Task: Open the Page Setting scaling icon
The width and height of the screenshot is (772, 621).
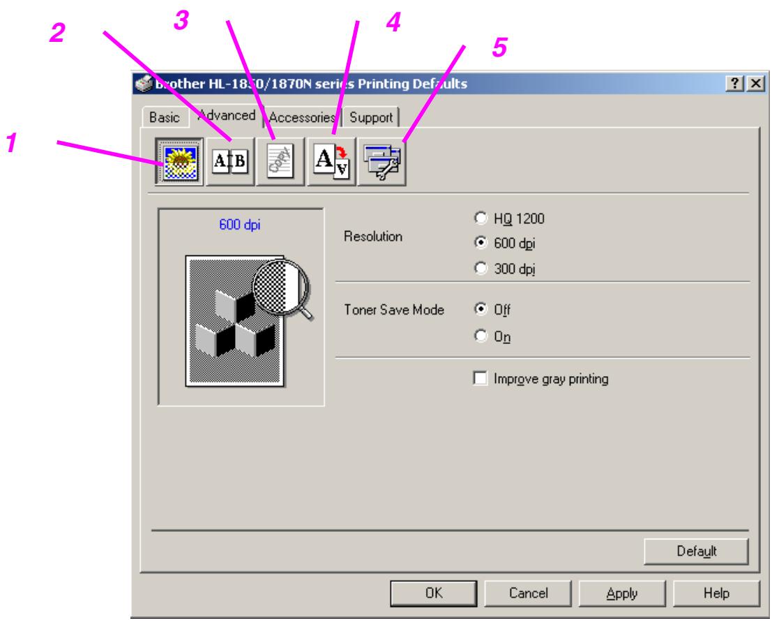Action: (331, 161)
